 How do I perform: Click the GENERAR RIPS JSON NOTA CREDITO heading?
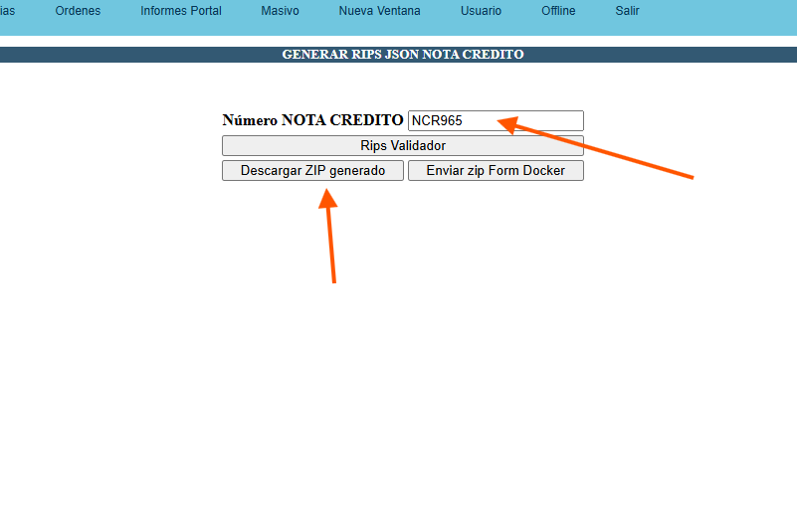[x=403, y=55]
